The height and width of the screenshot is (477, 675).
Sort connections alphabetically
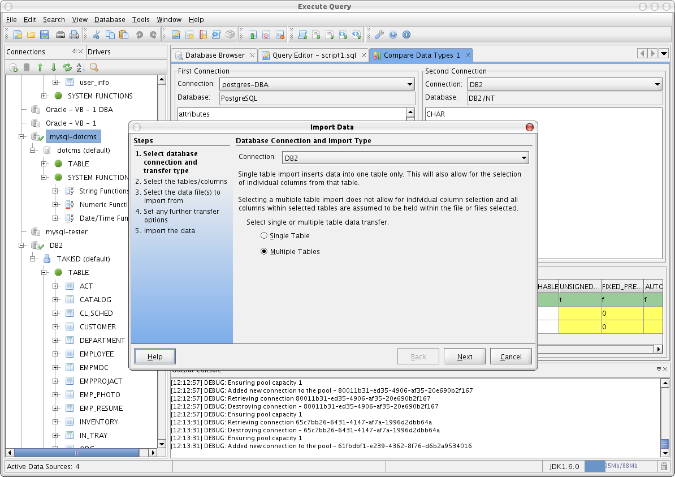80,67
